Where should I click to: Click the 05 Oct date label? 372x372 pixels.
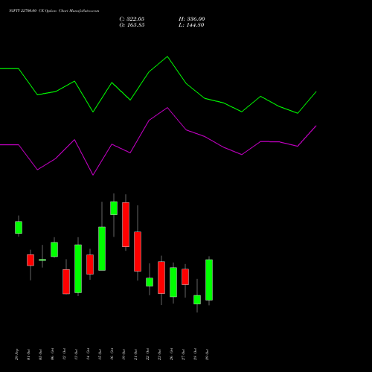tap(40, 355)
